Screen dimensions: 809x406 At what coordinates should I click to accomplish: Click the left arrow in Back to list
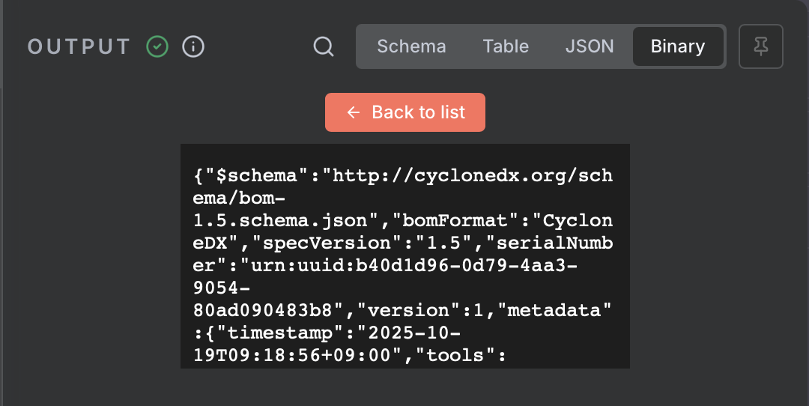pos(354,112)
